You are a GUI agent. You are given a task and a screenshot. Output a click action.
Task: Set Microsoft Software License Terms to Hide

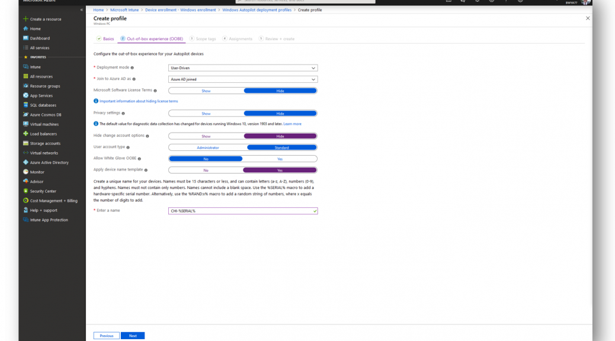click(x=280, y=91)
